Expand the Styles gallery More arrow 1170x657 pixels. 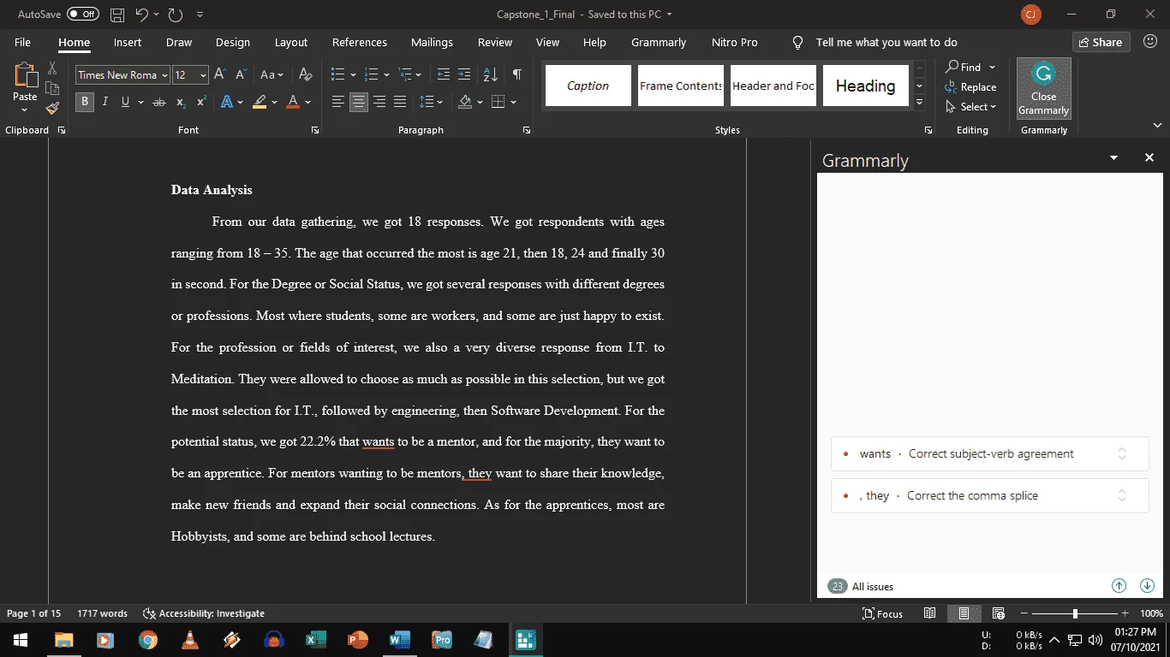[920, 104]
